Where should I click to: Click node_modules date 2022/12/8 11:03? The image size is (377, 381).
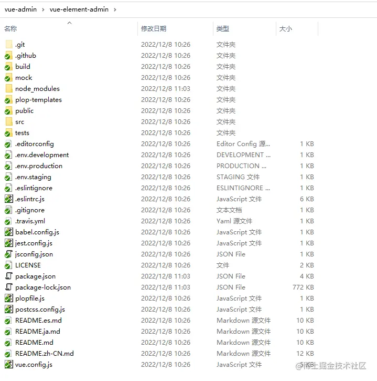tap(166, 89)
